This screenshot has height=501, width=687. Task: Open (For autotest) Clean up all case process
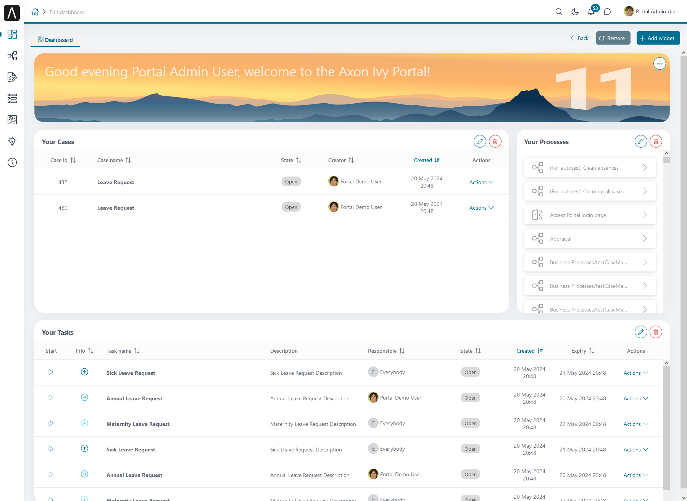[590, 191]
